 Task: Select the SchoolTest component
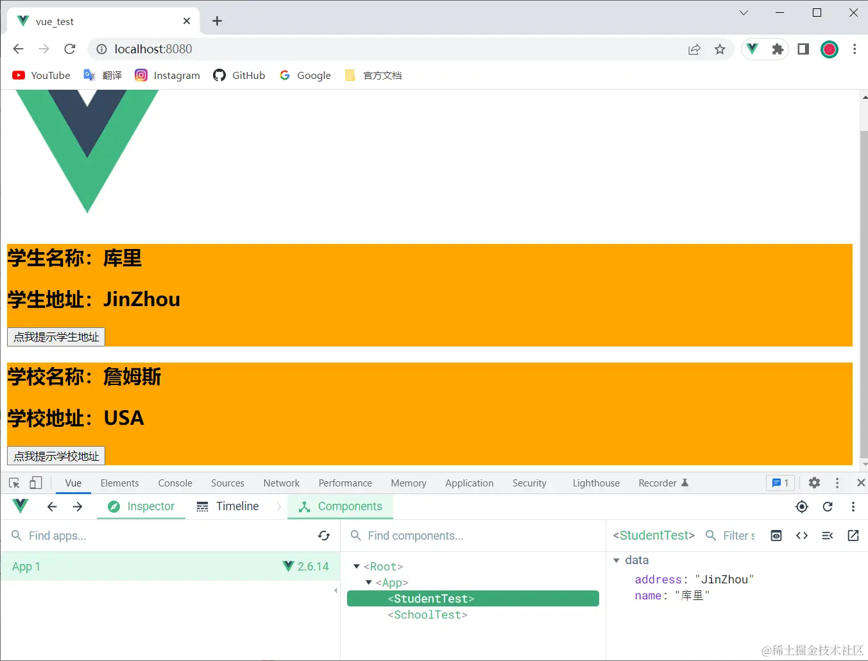click(x=427, y=615)
